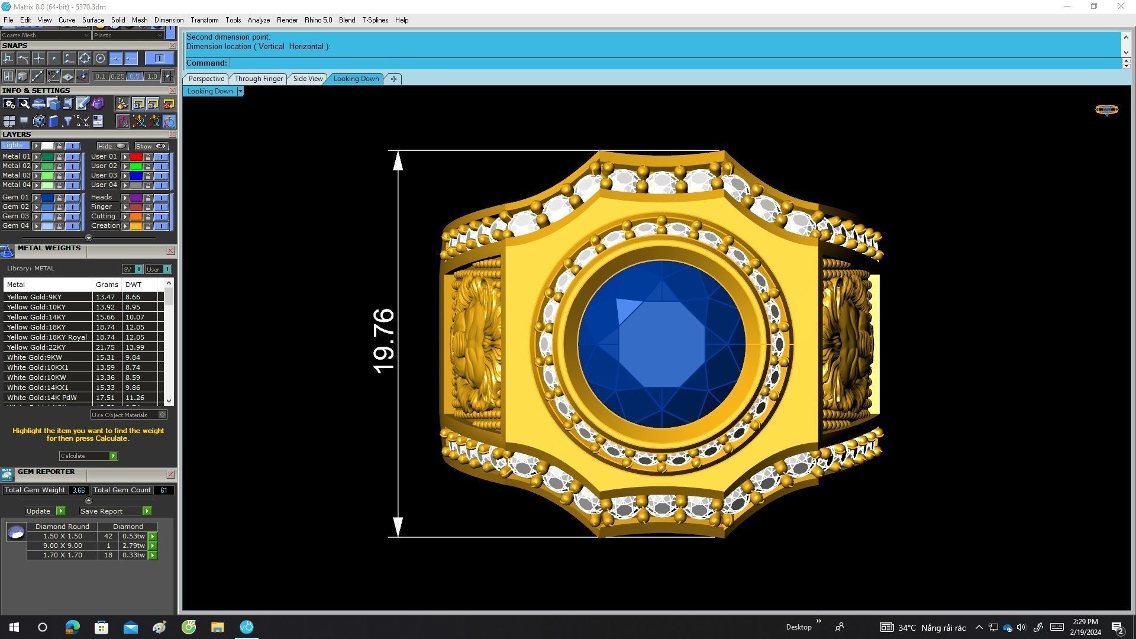Open the Looking Down viewport dropdown arrow

pos(240,91)
